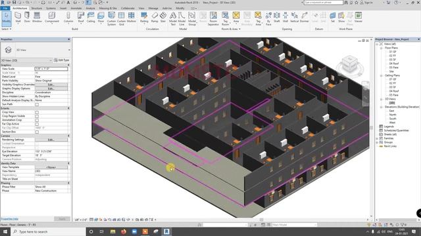Collapse the Extents properties section
This screenshot has height=236, width=421.
(68, 108)
